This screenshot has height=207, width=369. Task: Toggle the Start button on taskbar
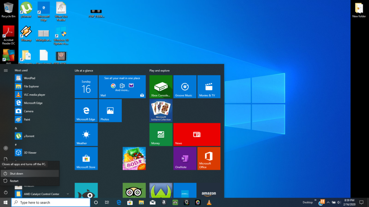(6, 202)
